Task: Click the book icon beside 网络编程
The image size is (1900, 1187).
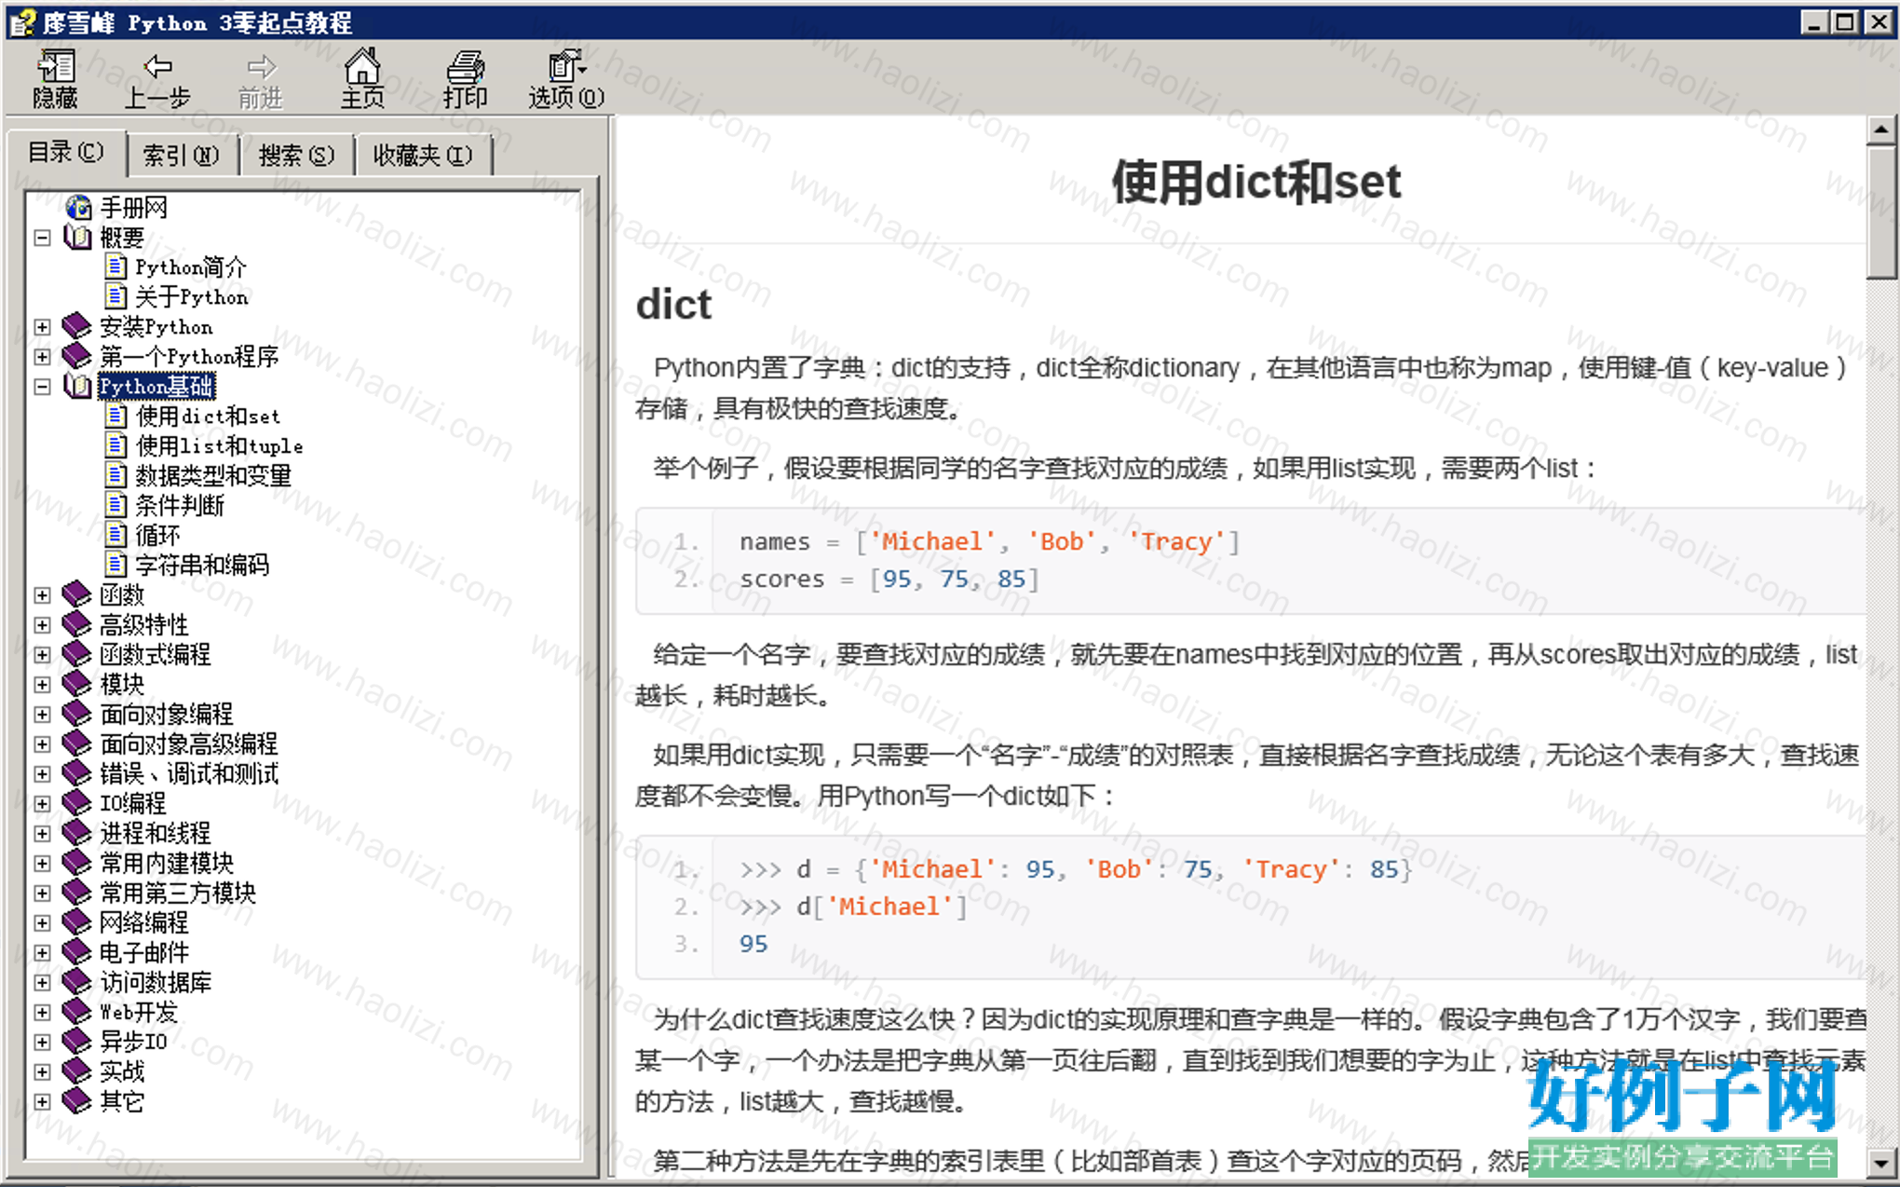Action: tap(76, 922)
